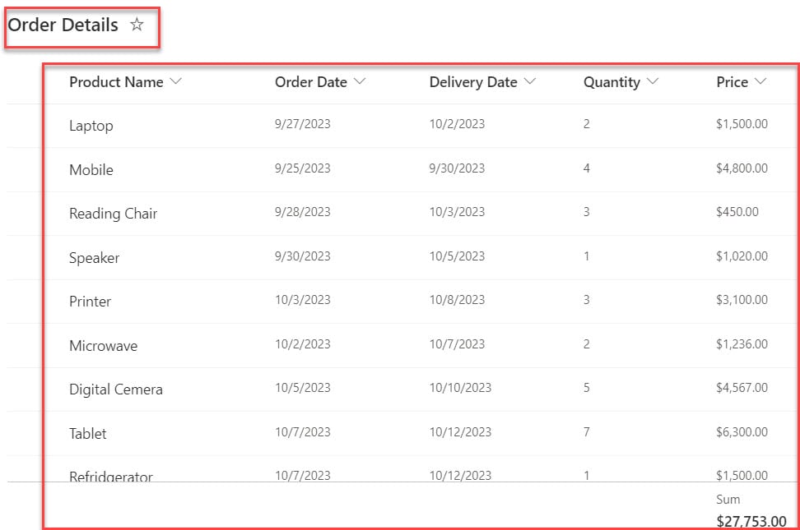800x530 pixels.
Task: Open the Printer item
Action: (91, 302)
